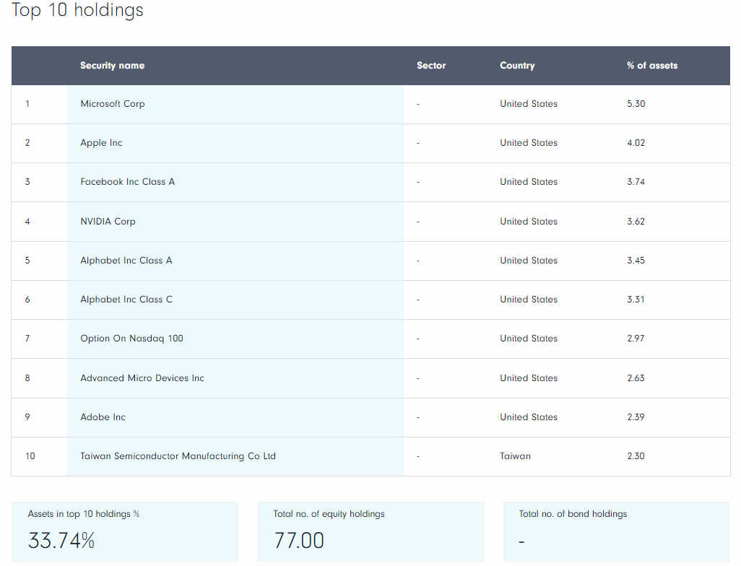Click the Total no. of equity holdings label
741x566 pixels.
point(329,514)
